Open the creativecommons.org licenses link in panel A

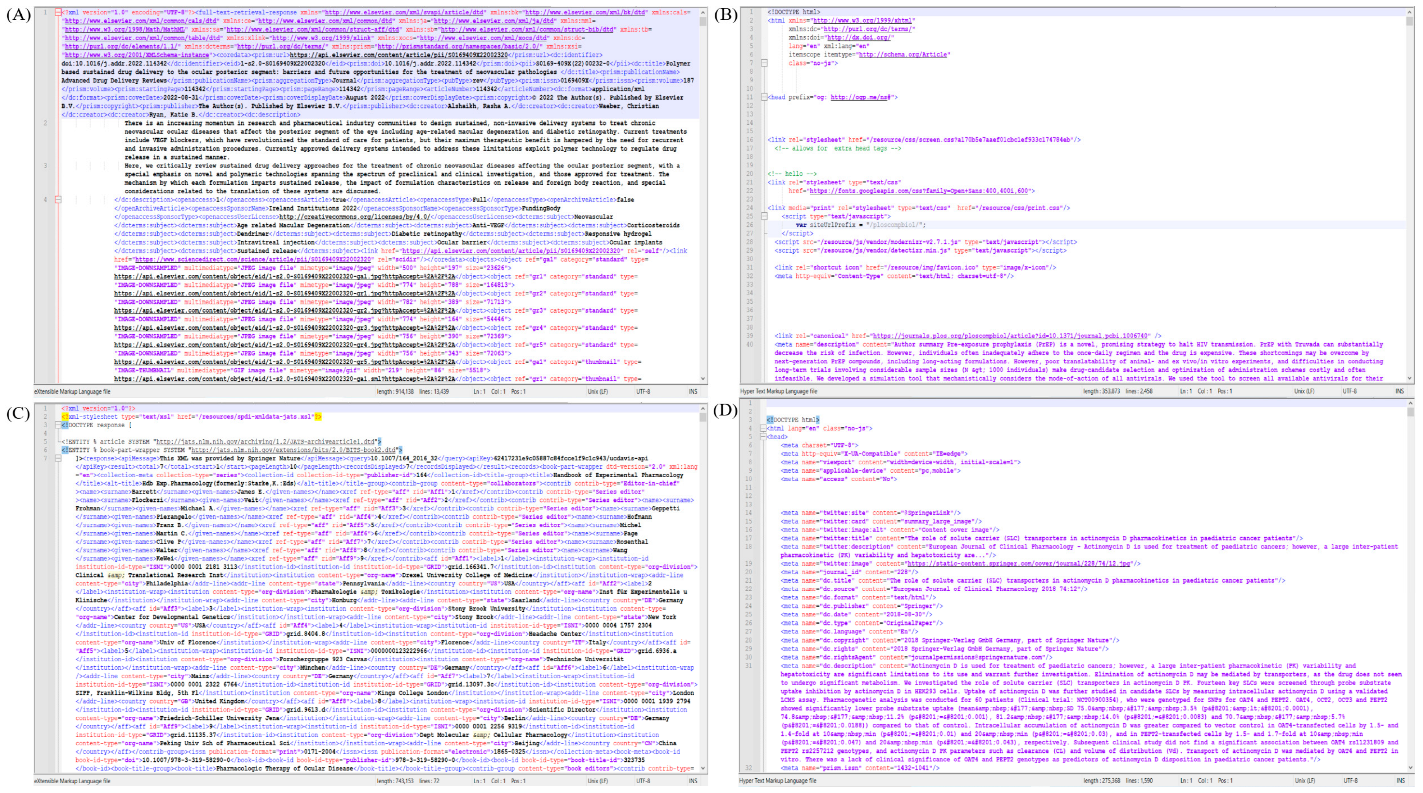coord(355,217)
